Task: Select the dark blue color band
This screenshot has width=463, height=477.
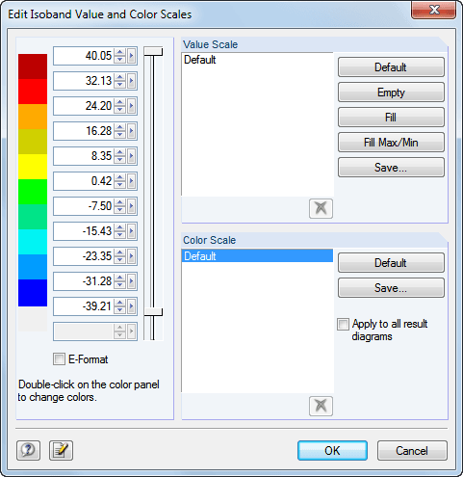Action: [33, 293]
